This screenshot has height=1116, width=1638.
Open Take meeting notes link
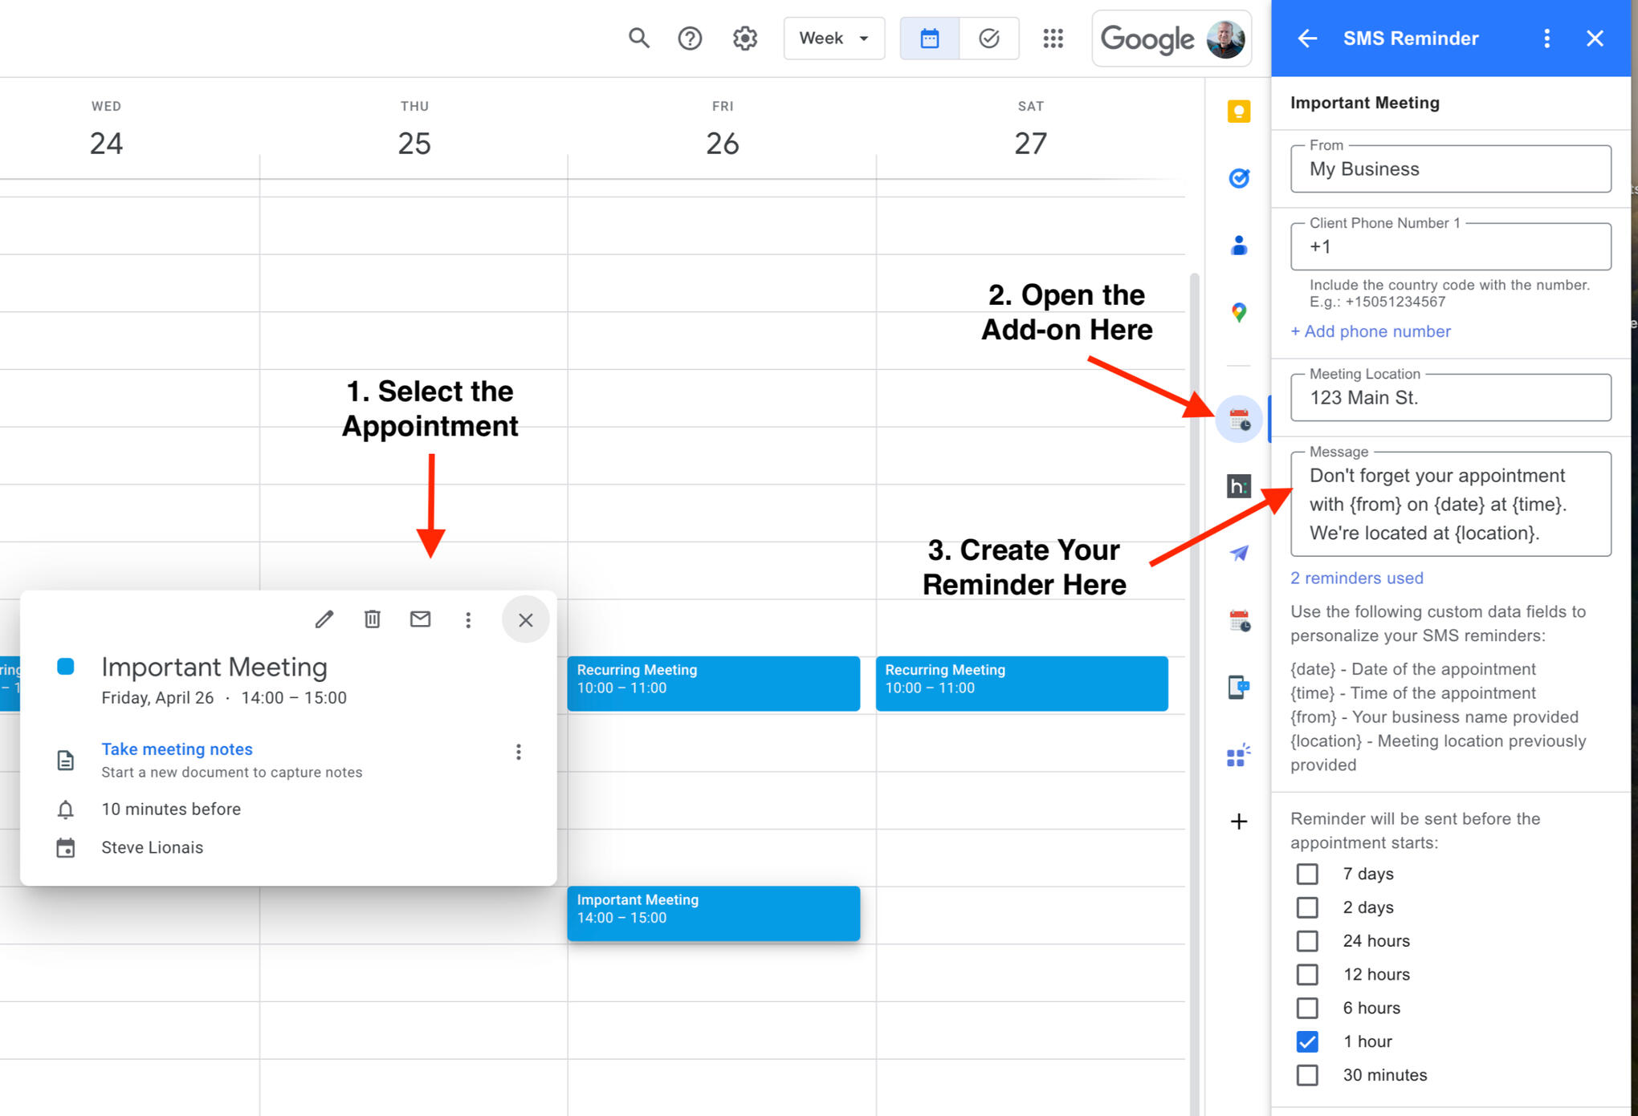click(x=177, y=749)
